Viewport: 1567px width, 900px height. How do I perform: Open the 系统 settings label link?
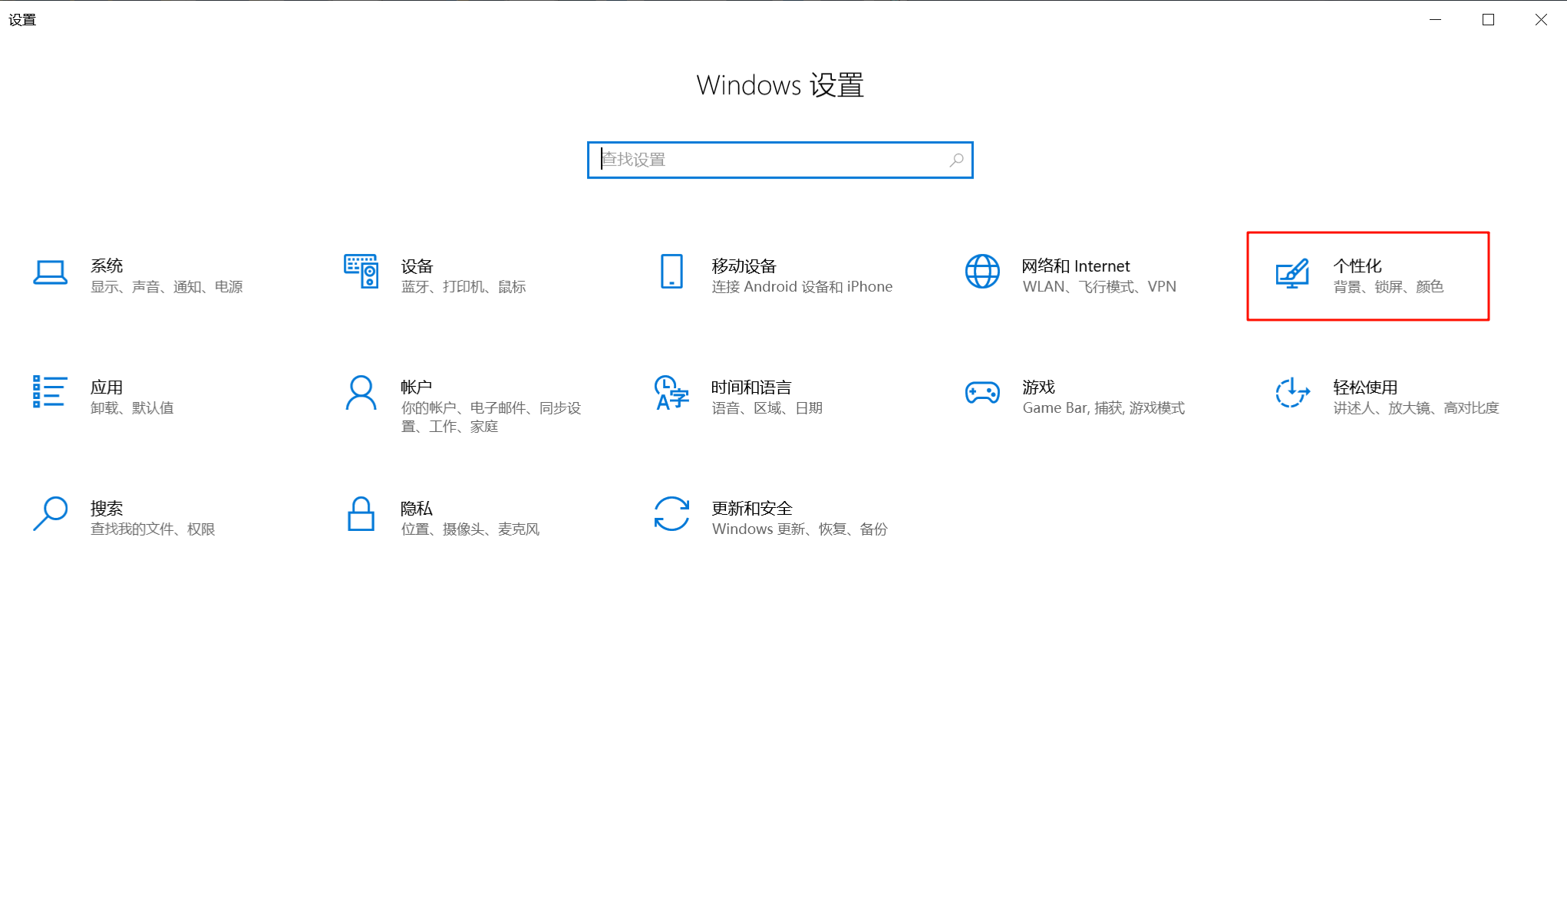[107, 265]
